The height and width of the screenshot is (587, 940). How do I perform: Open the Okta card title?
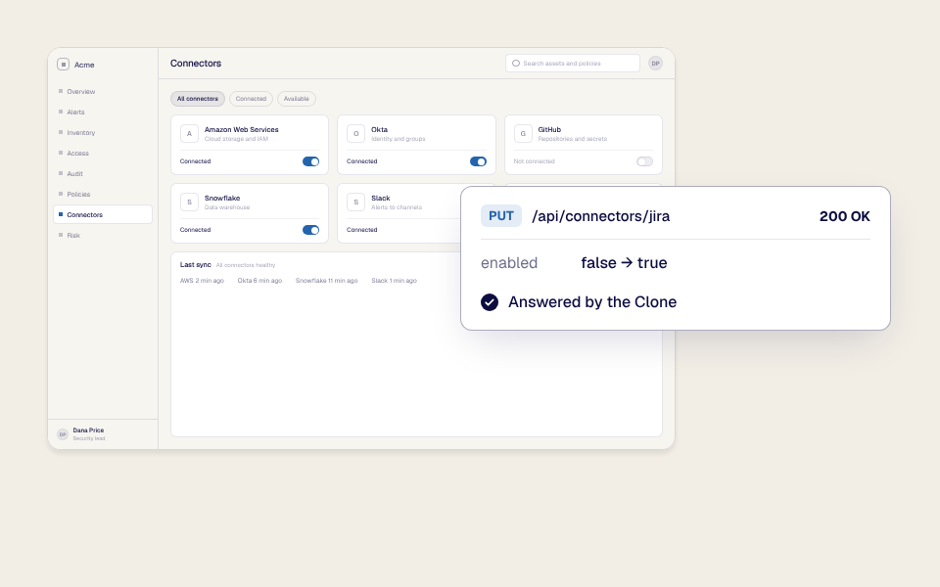click(x=380, y=129)
